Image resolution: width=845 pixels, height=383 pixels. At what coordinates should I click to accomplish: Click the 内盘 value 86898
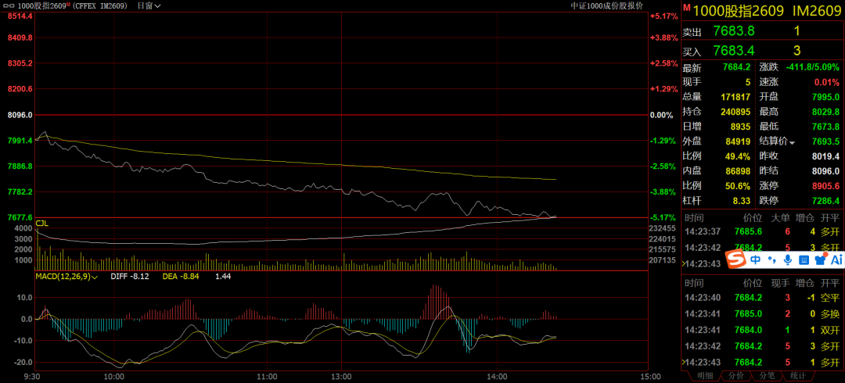tap(739, 171)
